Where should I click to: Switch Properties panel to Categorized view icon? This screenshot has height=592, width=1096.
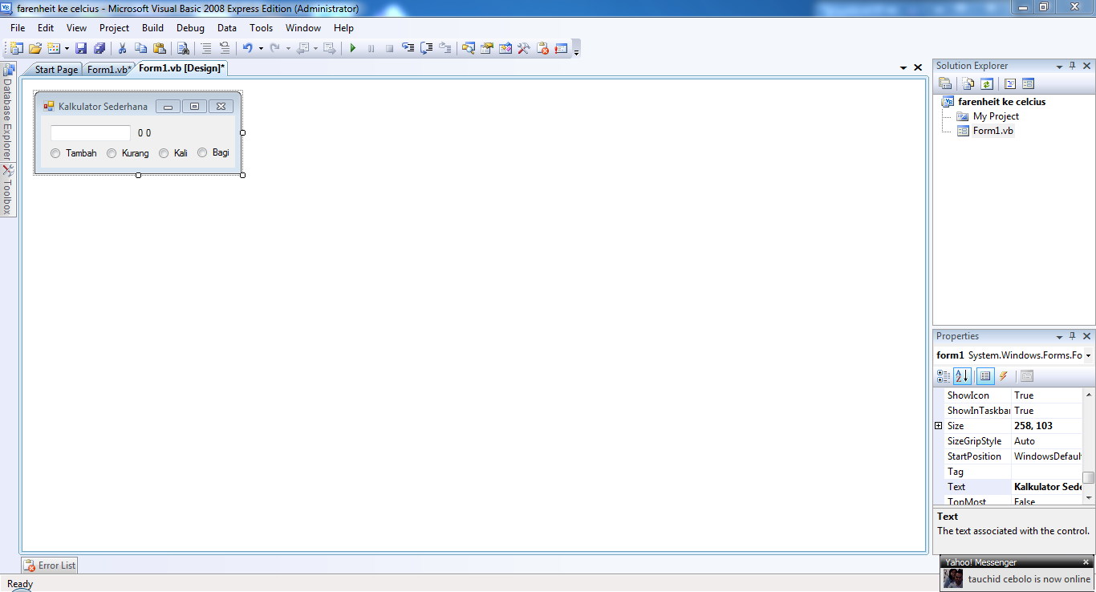[944, 375]
